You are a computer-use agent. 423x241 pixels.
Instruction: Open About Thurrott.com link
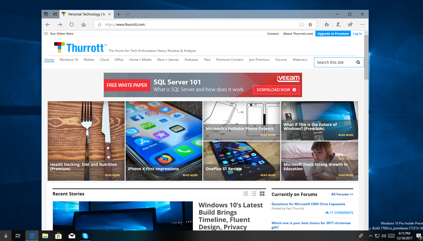(298, 34)
